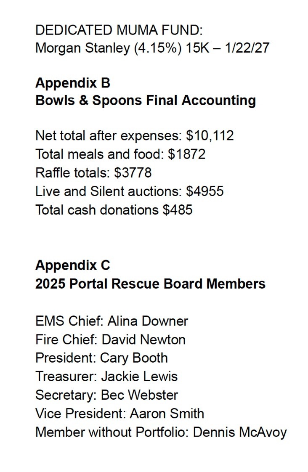This screenshot has width=308, height=472.
Task: Click the Secretary Bec Webster line
Action: [106, 395]
